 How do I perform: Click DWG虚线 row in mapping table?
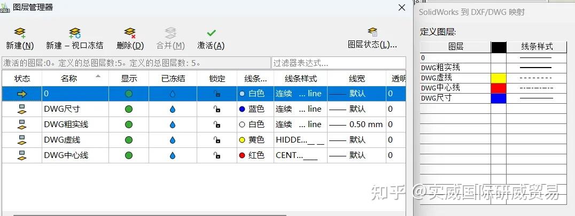tap(493, 78)
